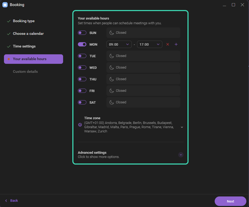Enable Sunday availability toggle
The image size is (249, 207).
pyautogui.click(x=82, y=33)
